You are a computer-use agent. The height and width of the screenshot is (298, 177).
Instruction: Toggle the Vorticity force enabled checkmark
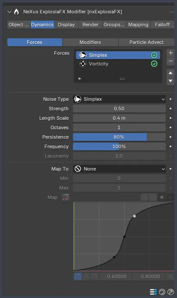[x=154, y=64]
